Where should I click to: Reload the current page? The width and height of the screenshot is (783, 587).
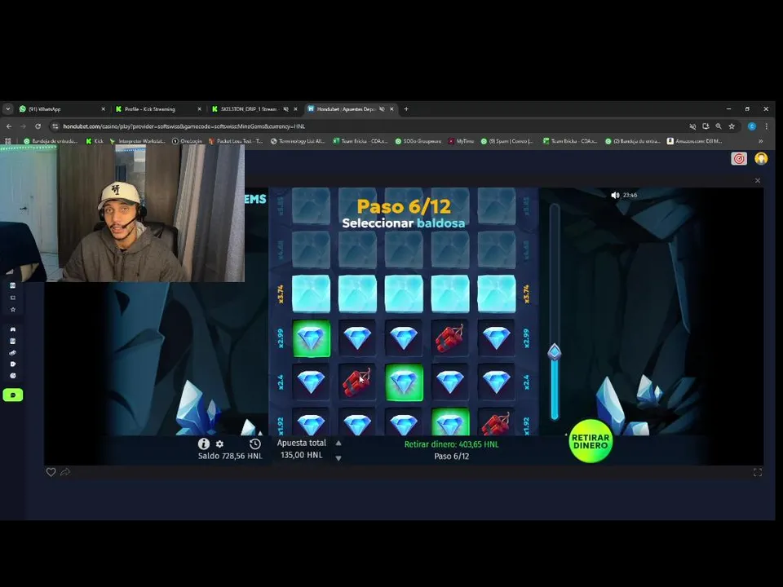38,126
